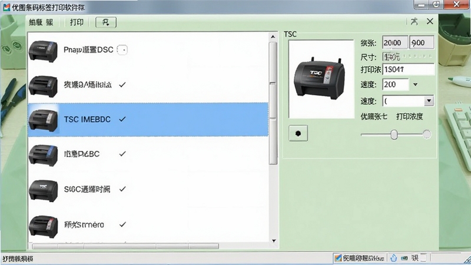Click printer icon in the Stmero row

43,227
